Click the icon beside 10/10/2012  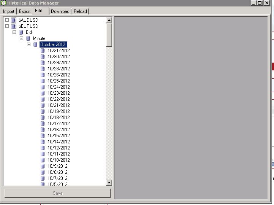coord(43,160)
